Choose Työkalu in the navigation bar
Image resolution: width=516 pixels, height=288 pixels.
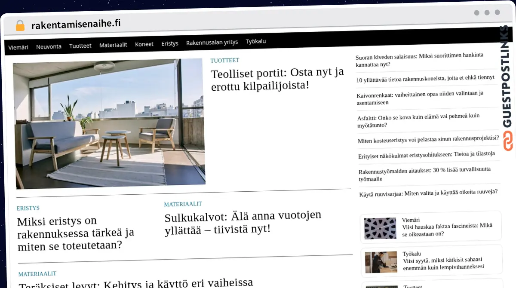click(256, 42)
